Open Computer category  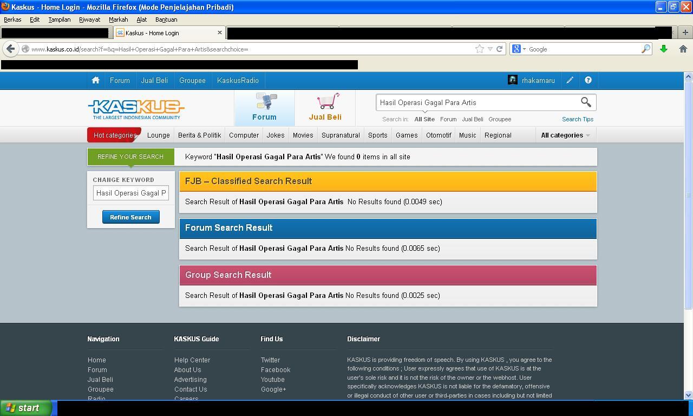tap(244, 135)
